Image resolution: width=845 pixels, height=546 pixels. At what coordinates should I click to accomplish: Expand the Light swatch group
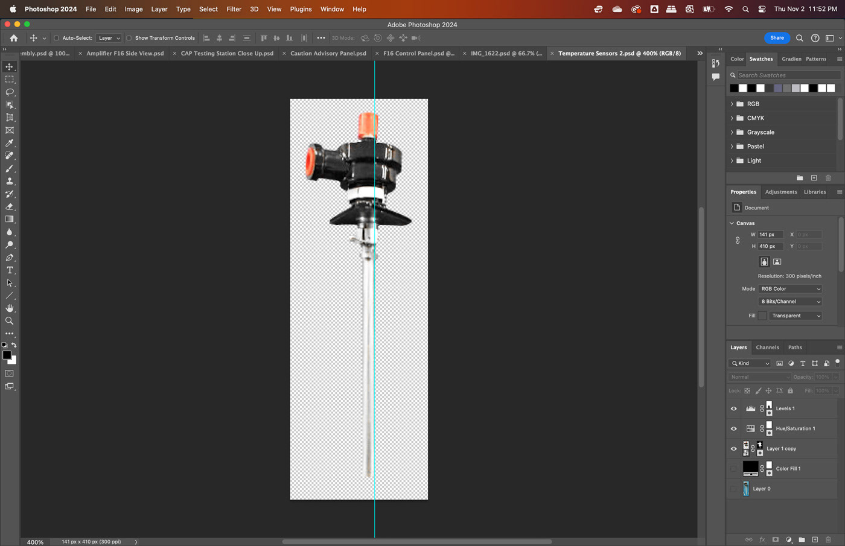point(732,160)
